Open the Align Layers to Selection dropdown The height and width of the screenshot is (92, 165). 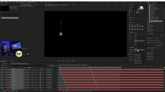[139, 25]
